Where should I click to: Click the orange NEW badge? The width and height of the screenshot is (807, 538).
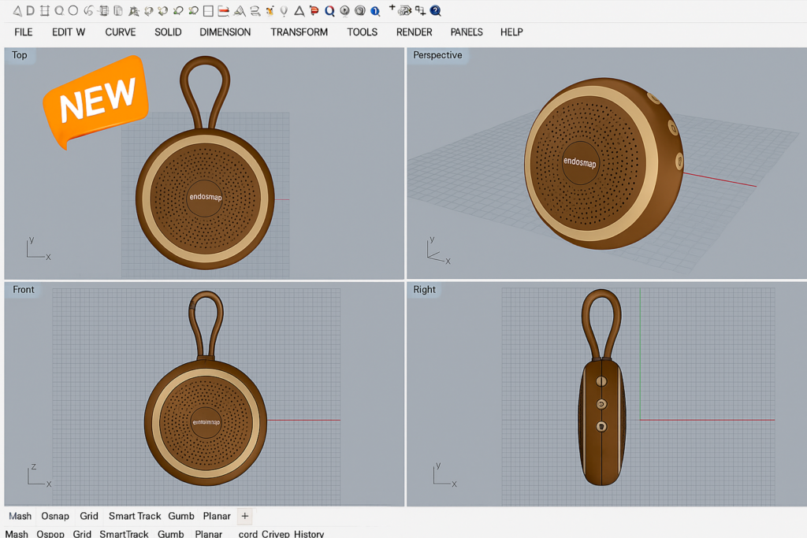(96, 100)
